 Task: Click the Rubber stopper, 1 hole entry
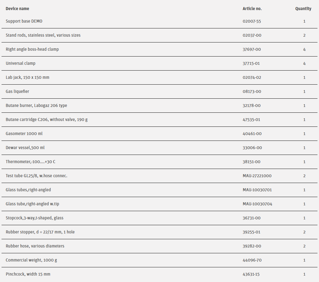coord(40,232)
